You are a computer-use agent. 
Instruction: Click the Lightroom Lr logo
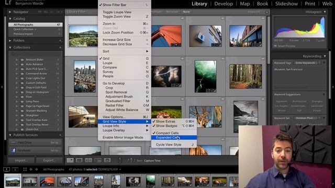pos(8,2)
